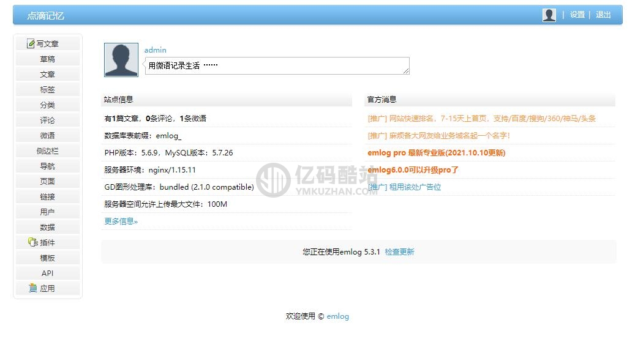Click the admin username link
The height and width of the screenshot is (361, 635).
click(x=155, y=50)
